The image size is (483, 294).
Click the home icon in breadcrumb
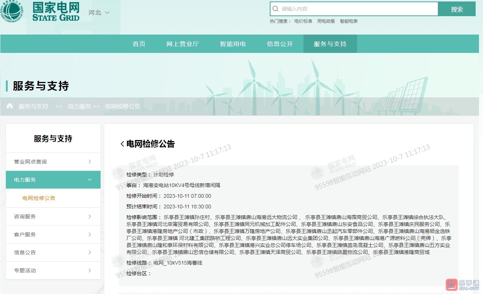click(x=10, y=106)
